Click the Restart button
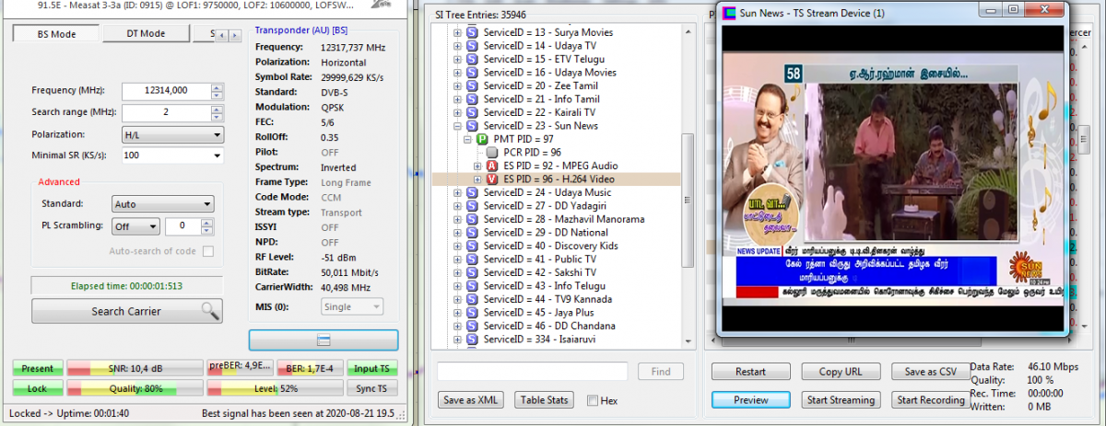Screen dimensions: 1106x426 pos(750,372)
